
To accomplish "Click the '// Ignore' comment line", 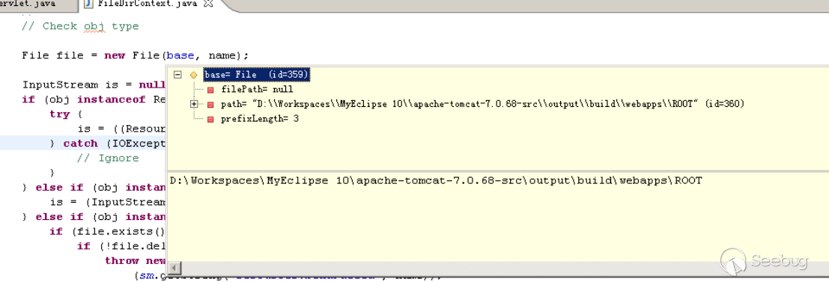I will point(108,159).
